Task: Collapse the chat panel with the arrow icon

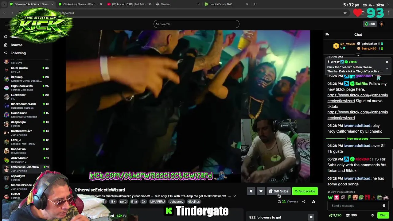Action: [327, 35]
